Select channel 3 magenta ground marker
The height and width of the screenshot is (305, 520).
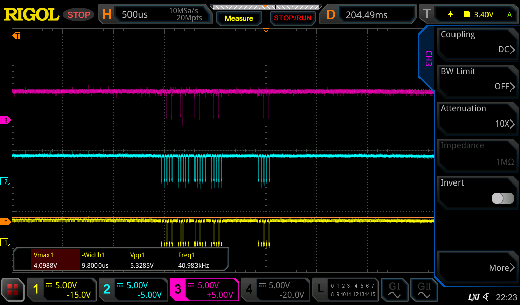pyautogui.click(x=5, y=120)
